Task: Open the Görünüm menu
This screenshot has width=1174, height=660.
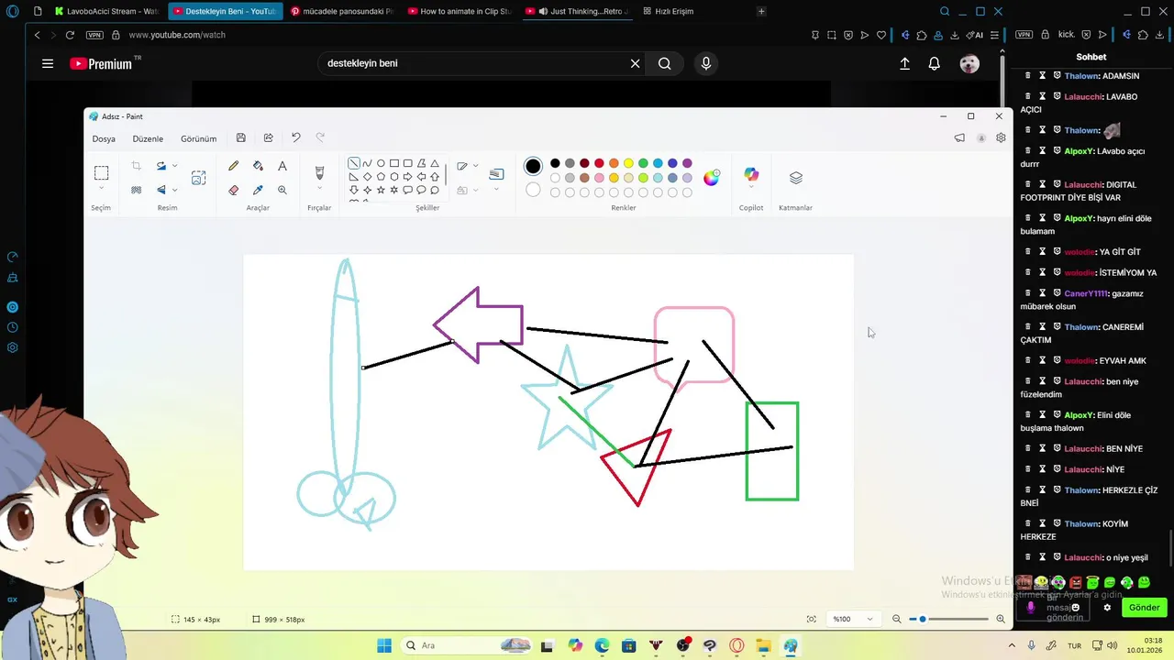Action: 199,138
